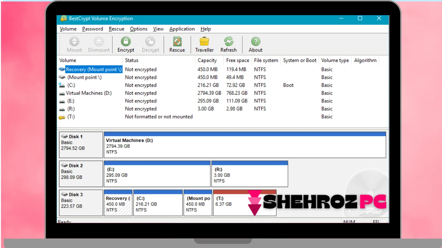Screen dimensions: 442x248
Task: Click the Disk 1 header icon
Action: [64, 136]
